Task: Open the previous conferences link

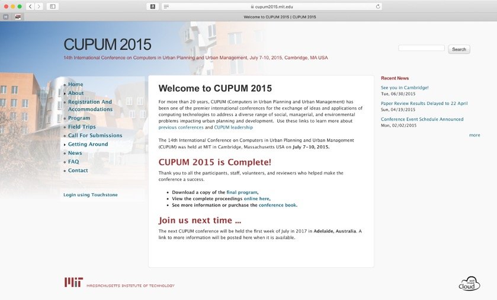Action: click(181, 127)
